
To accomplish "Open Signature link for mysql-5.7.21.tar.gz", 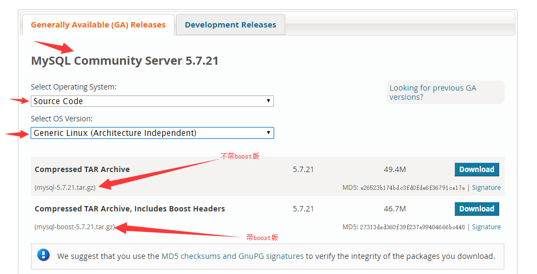I will pos(486,188).
